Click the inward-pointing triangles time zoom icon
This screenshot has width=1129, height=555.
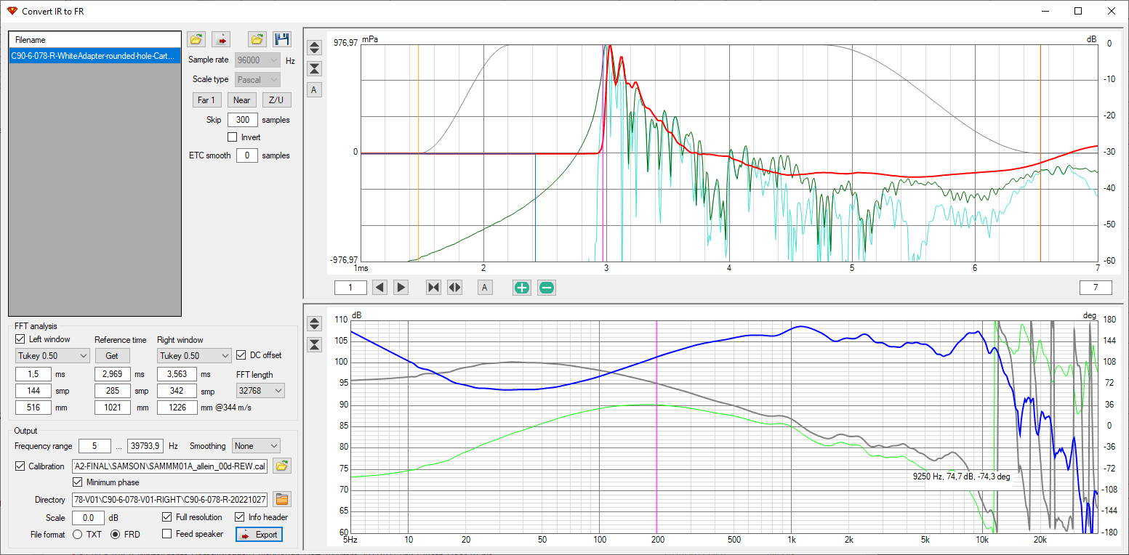[x=433, y=288]
